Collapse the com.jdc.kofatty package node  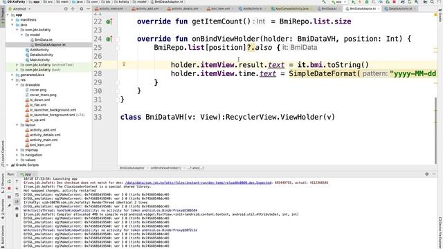coord(17,30)
